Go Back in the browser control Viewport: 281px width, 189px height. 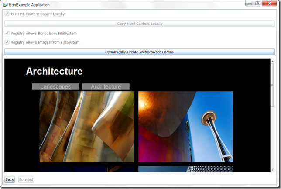tap(10, 179)
